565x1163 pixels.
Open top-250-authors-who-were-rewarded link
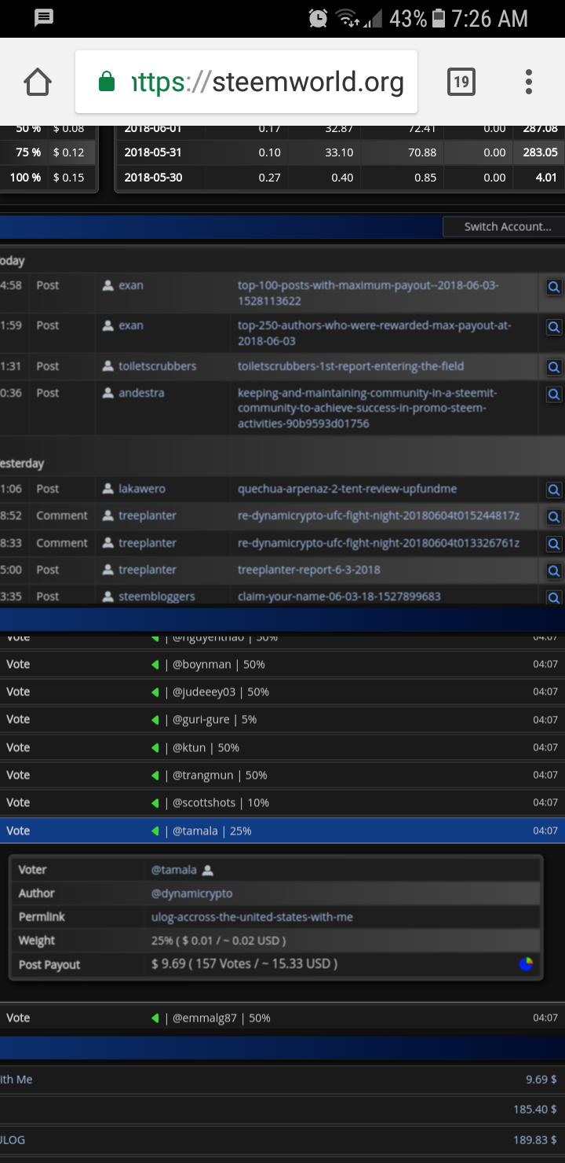point(374,333)
